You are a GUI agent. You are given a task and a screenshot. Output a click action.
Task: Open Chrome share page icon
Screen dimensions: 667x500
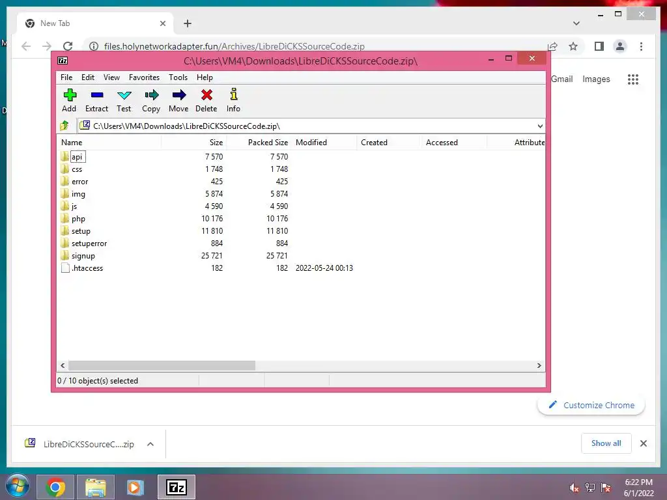tap(552, 46)
